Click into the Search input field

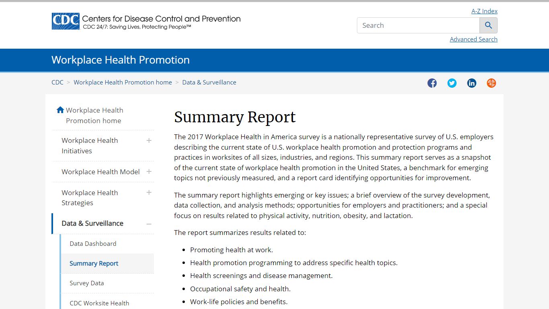[418, 25]
